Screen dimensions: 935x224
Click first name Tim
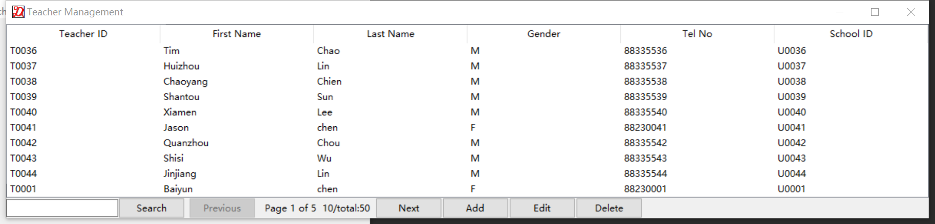point(171,51)
